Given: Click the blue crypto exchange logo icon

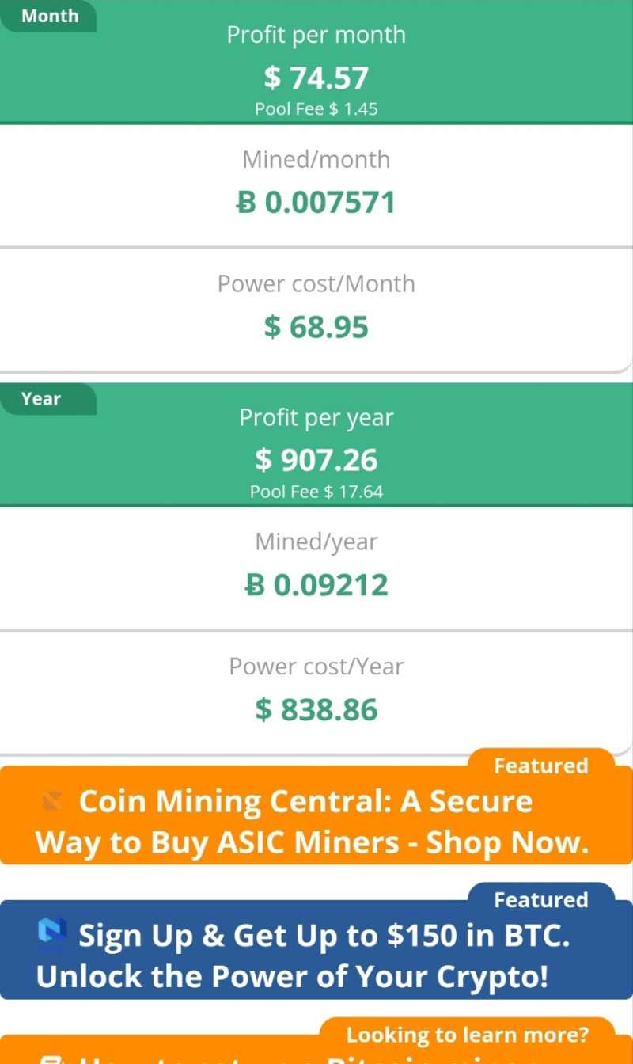Looking at the screenshot, I should pyautogui.click(x=53, y=934).
